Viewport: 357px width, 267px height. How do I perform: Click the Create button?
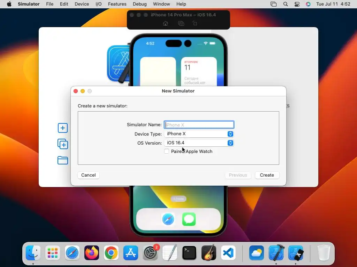click(267, 175)
